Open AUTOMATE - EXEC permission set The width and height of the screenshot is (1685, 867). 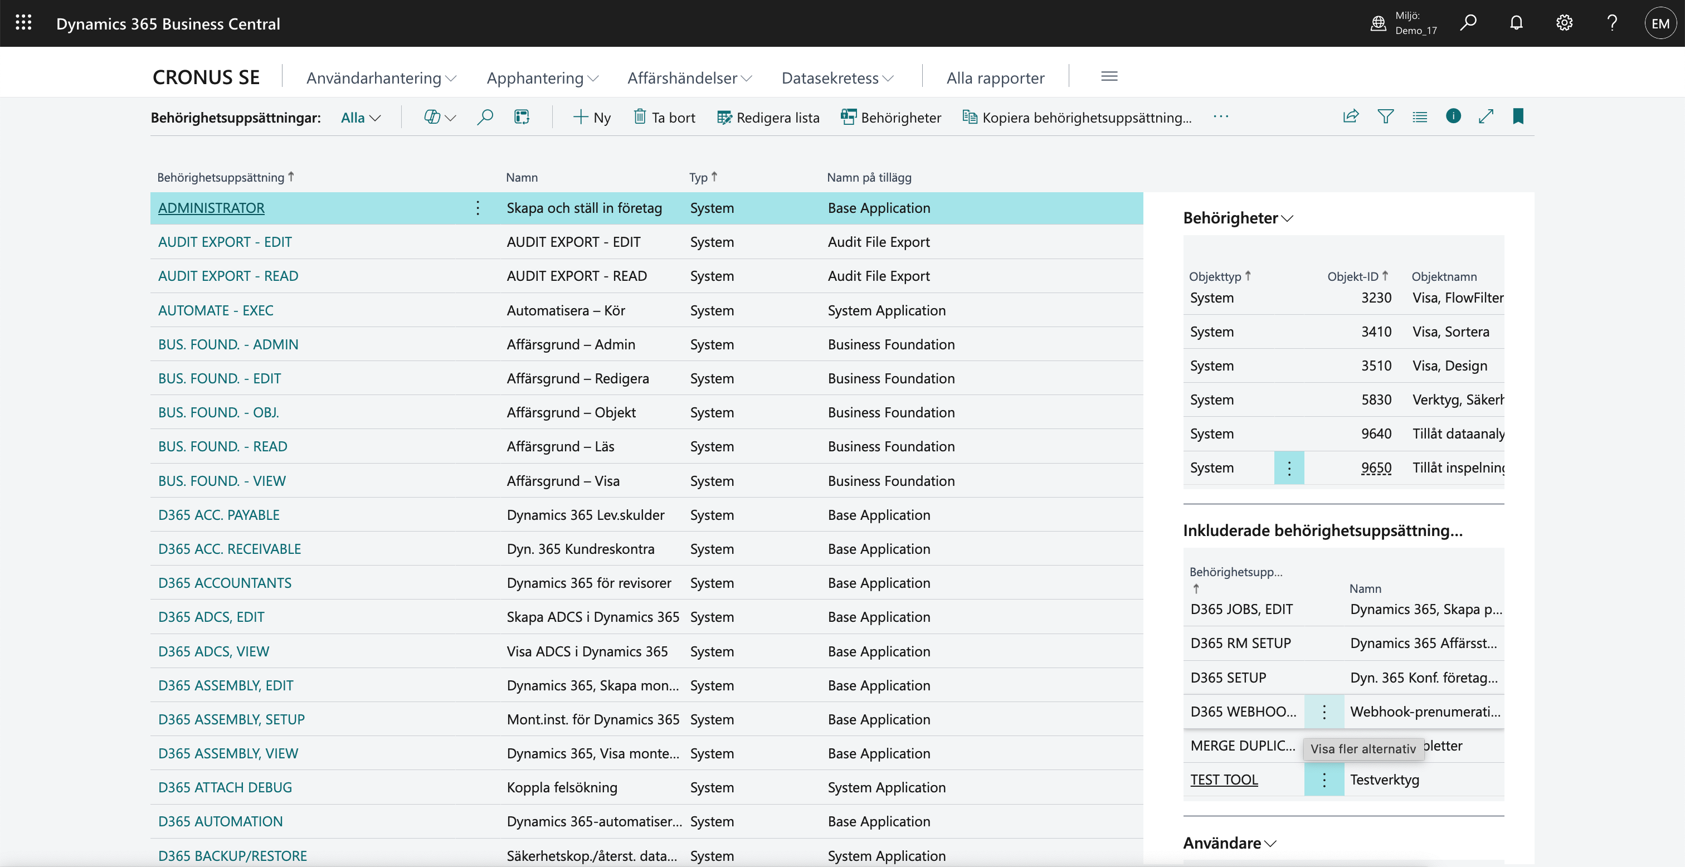(x=216, y=310)
